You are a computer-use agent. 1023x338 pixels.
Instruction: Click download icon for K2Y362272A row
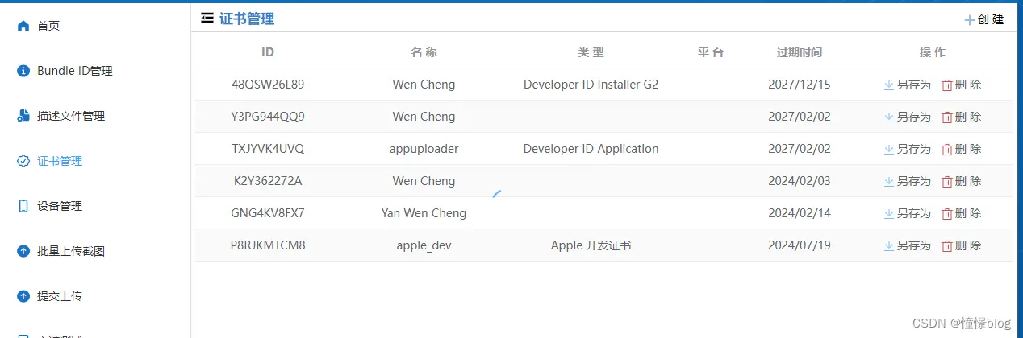[889, 181]
